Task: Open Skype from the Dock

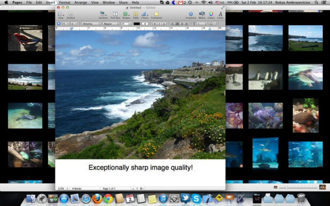Action: click(x=196, y=198)
